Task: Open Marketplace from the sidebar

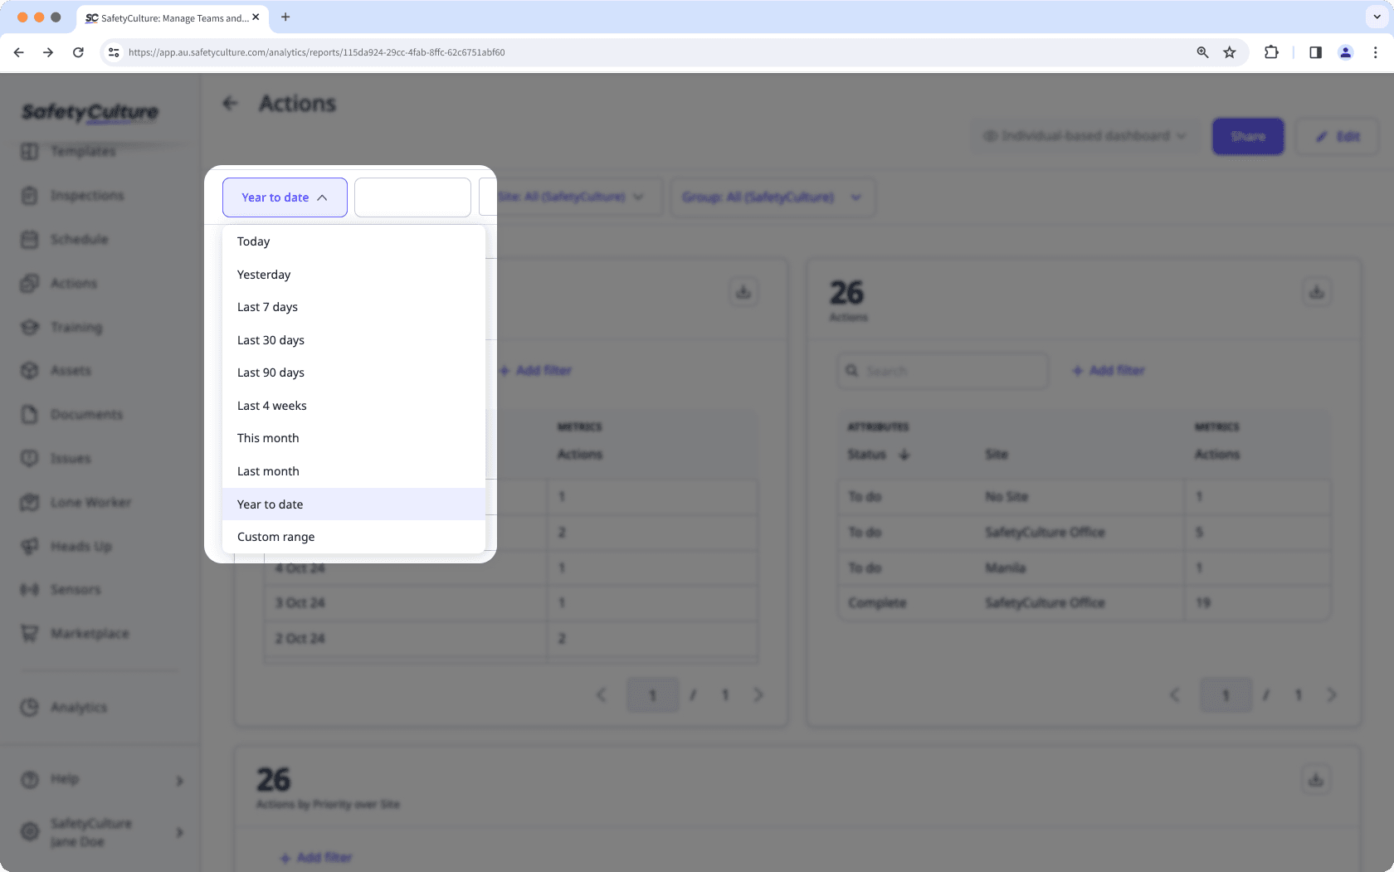Action: click(x=90, y=633)
